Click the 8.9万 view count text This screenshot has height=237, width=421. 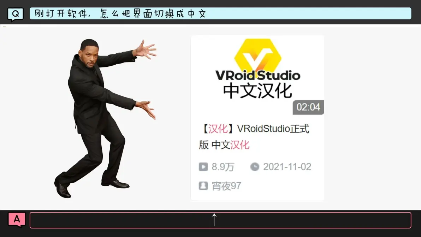(x=223, y=167)
